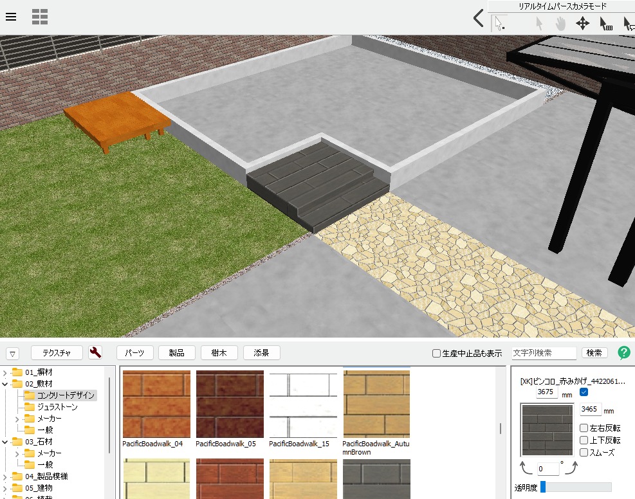Click the 透明度 transparency slider

(576, 487)
